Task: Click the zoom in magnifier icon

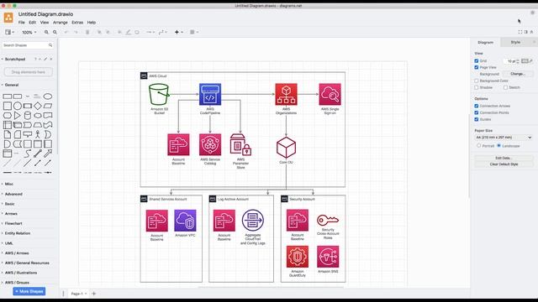Action: coord(46,32)
